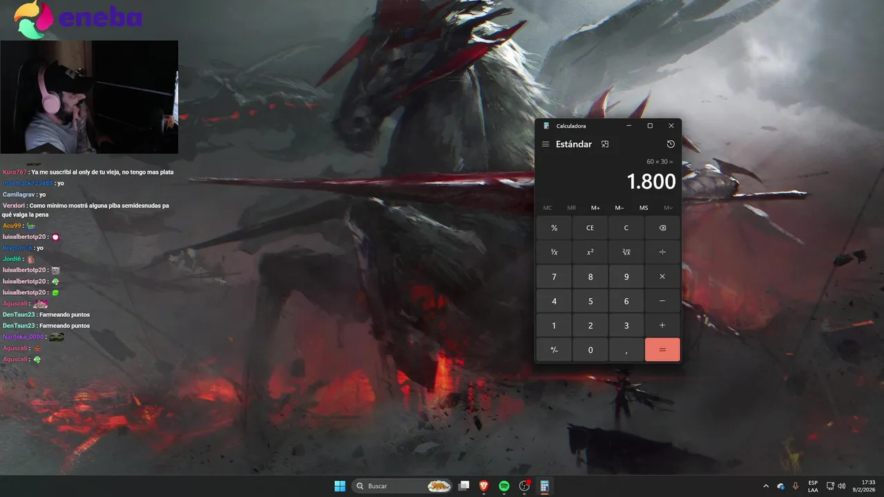Open the calculator history panel
884x497 pixels.
pos(671,144)
